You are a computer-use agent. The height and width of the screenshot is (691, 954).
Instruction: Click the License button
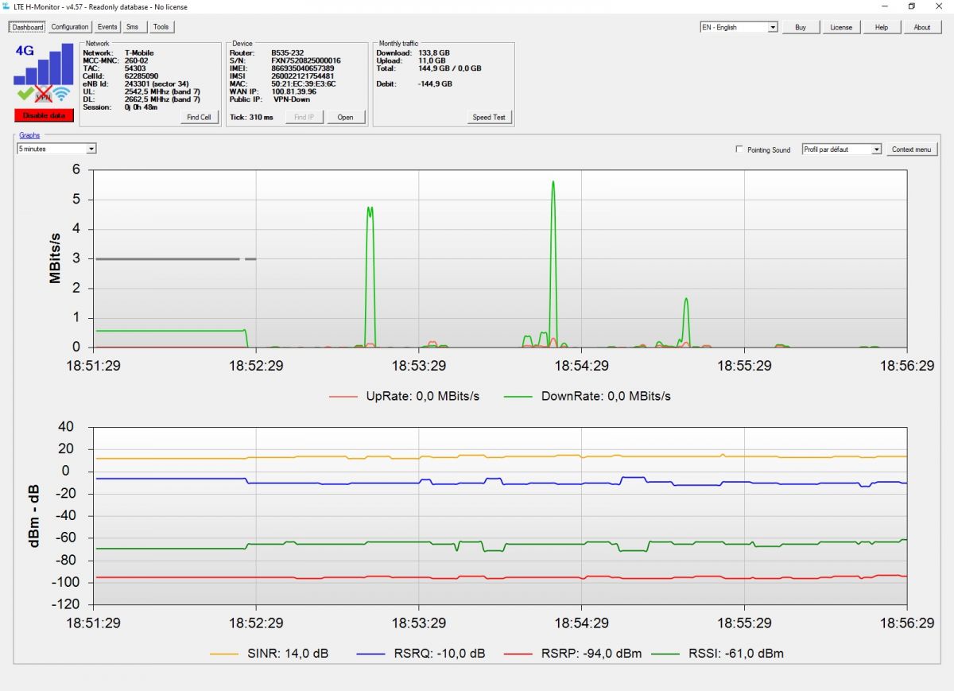pos(841,27)
